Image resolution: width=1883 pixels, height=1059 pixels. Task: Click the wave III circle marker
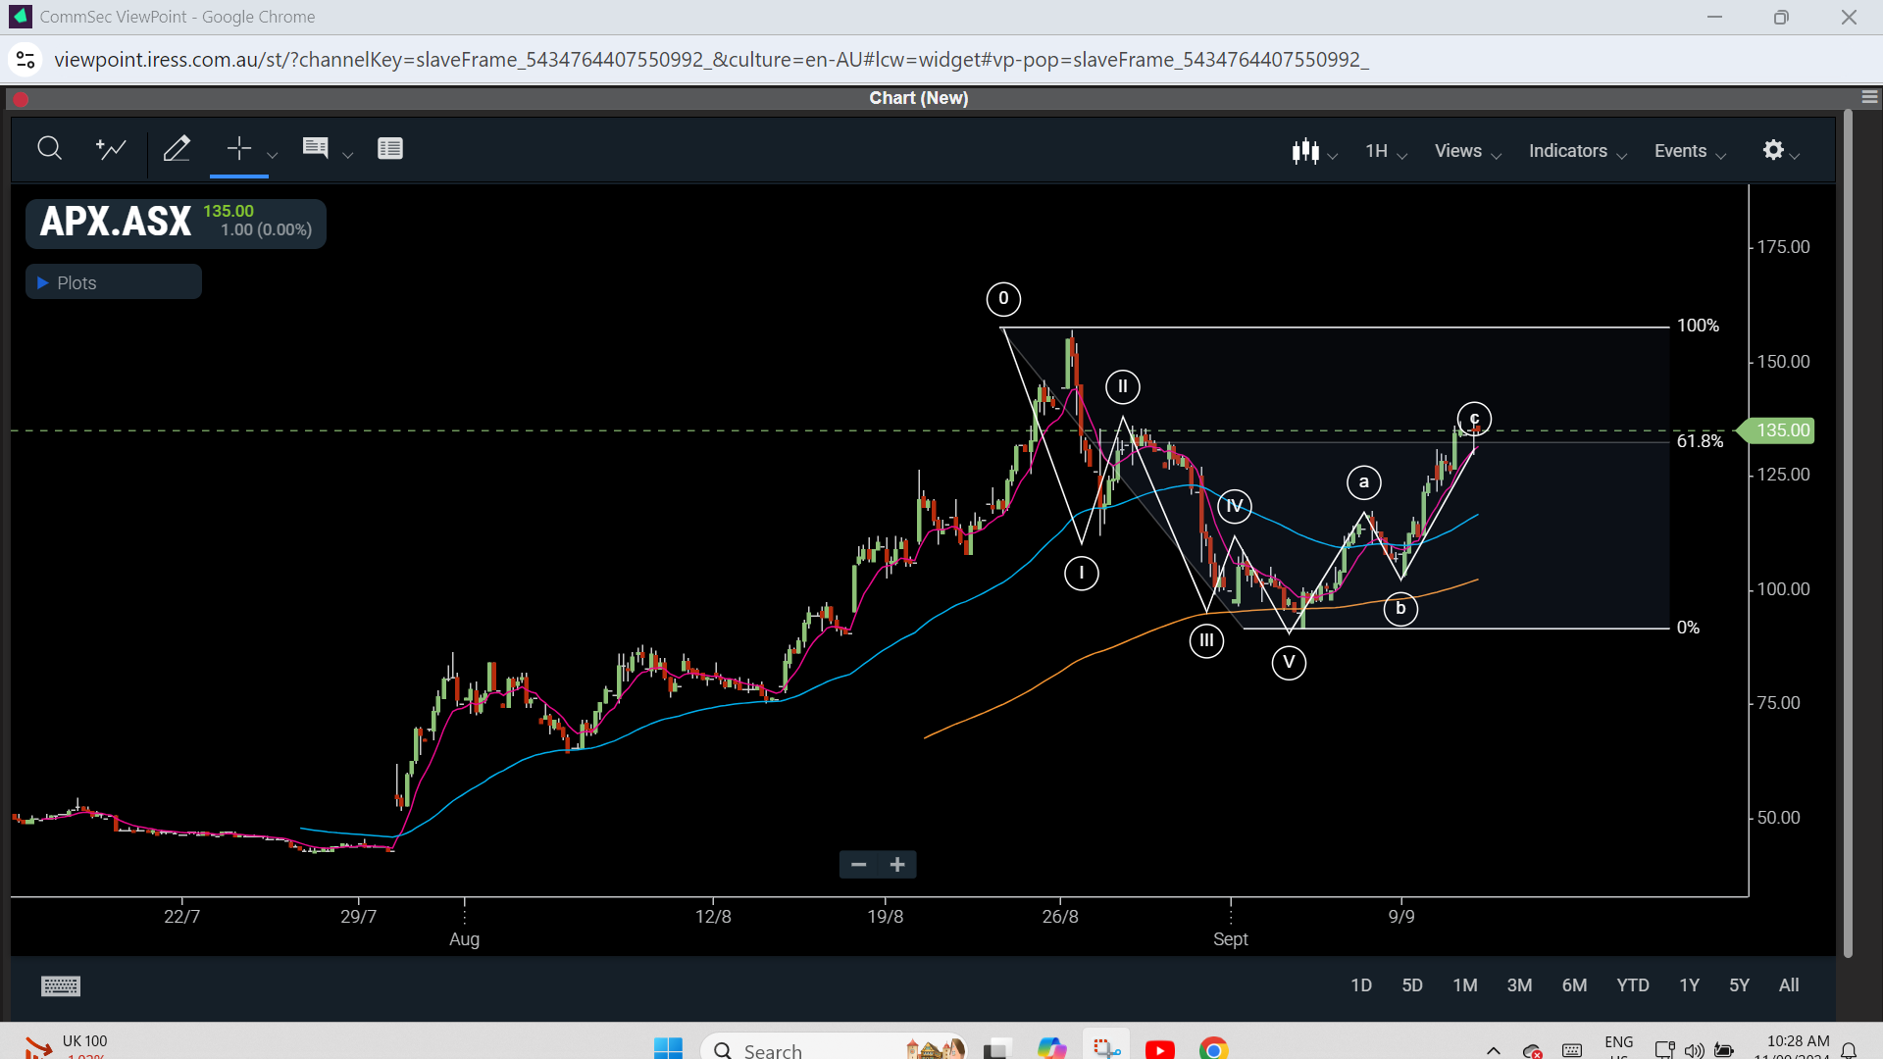(x=1206, y=640)
